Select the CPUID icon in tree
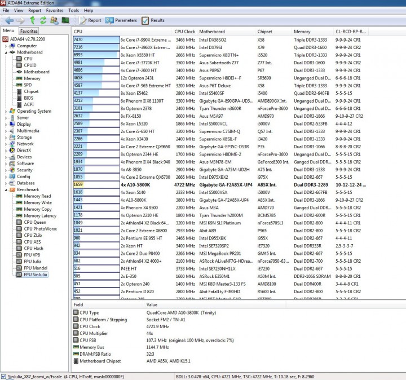The height and width of the screenshot is (380, 406). coord(19,65)
